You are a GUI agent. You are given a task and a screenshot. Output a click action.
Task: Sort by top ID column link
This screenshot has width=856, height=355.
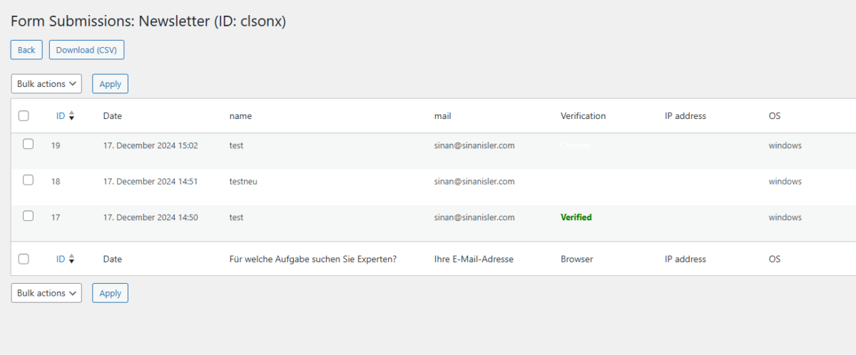click(61, 116)
